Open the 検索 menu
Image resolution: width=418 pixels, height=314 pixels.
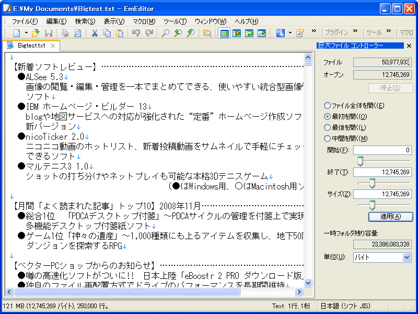pyautogui.click(x=85, y=21)
